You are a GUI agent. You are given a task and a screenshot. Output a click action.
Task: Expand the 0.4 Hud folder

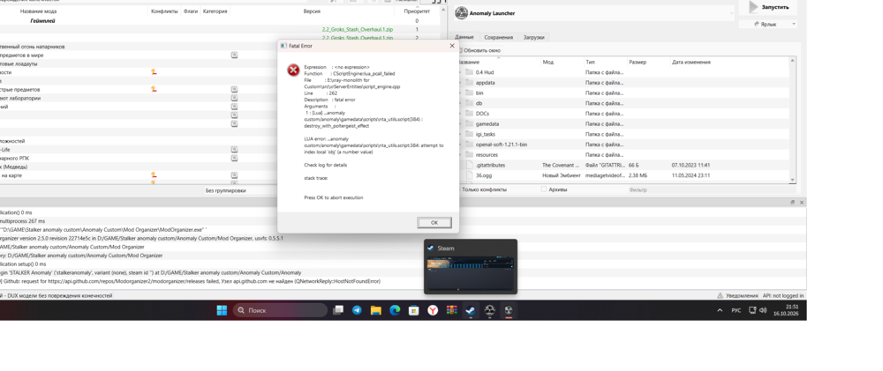459,72
